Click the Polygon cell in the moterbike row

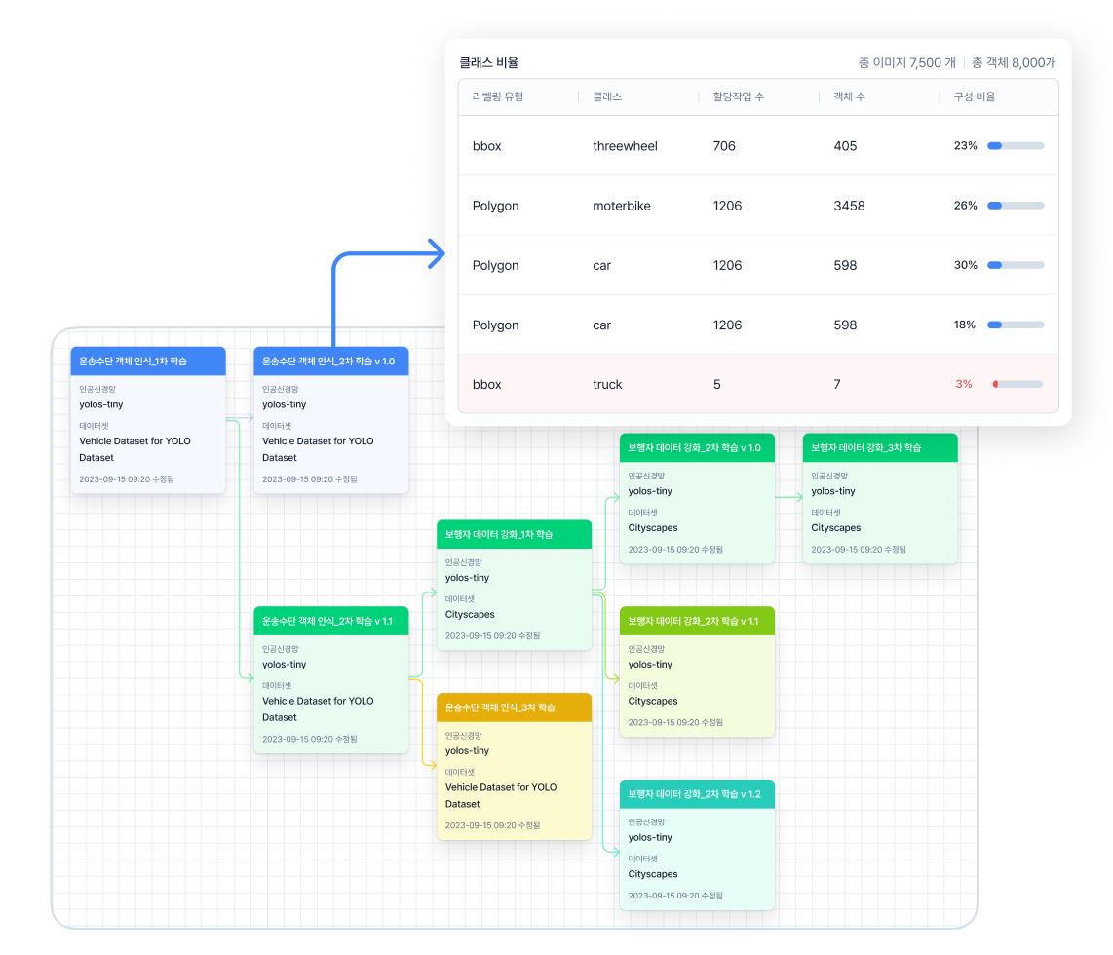click(x=495, y=206)
